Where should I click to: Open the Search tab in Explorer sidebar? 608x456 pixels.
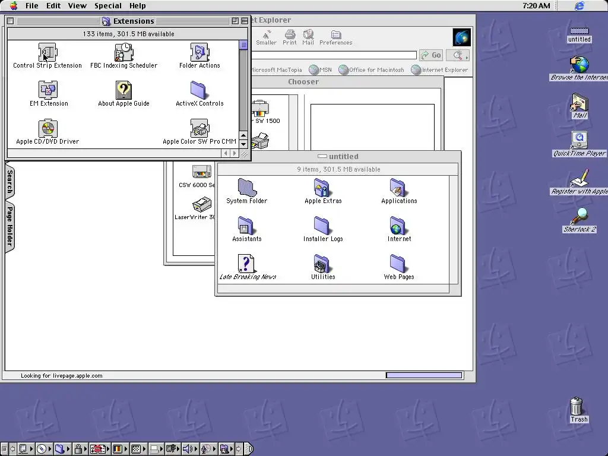9,181
